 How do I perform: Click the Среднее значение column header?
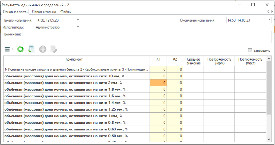tap(193, 61)
